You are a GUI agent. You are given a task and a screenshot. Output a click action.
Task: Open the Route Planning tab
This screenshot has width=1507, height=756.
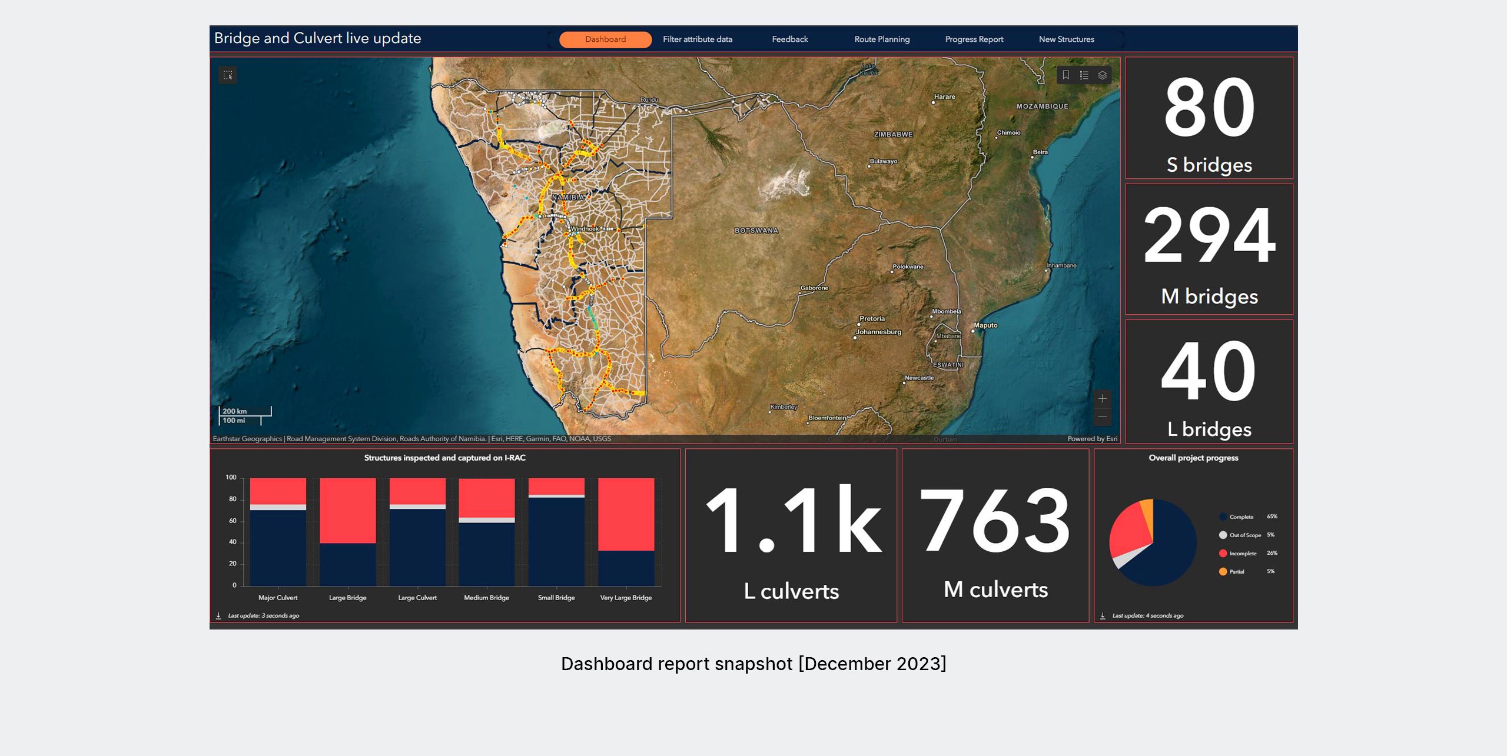[x=881, y=39]
